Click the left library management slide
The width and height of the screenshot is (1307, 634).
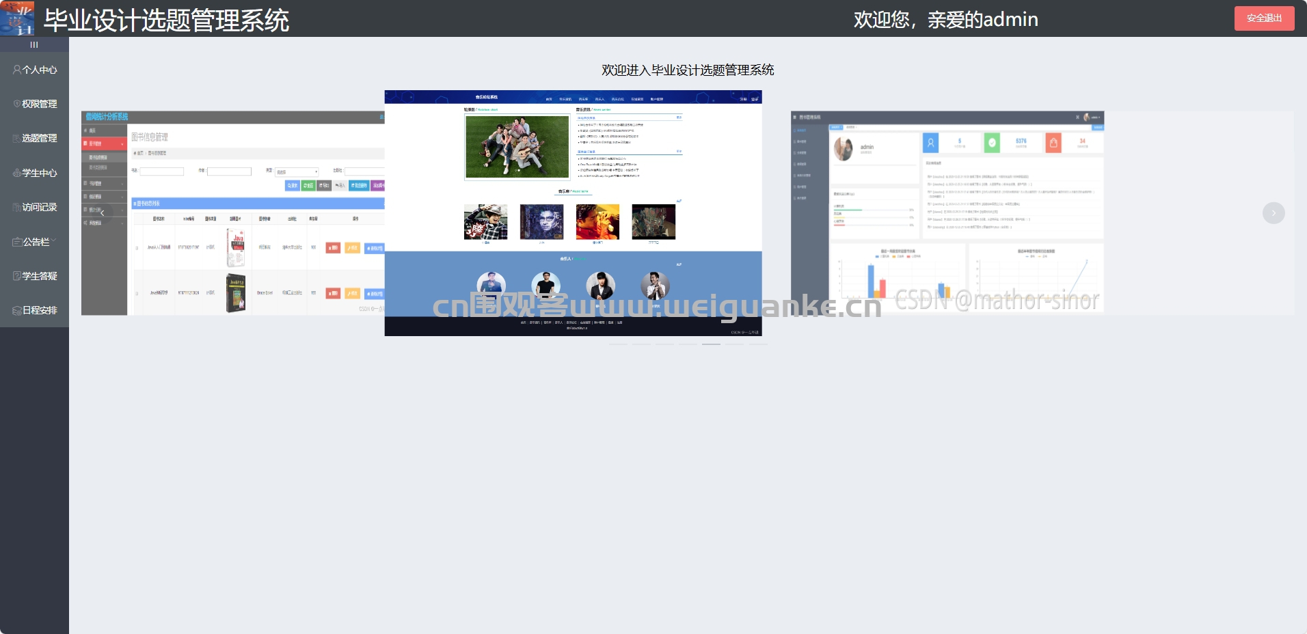pyautogui.click(x=232, y=213)
